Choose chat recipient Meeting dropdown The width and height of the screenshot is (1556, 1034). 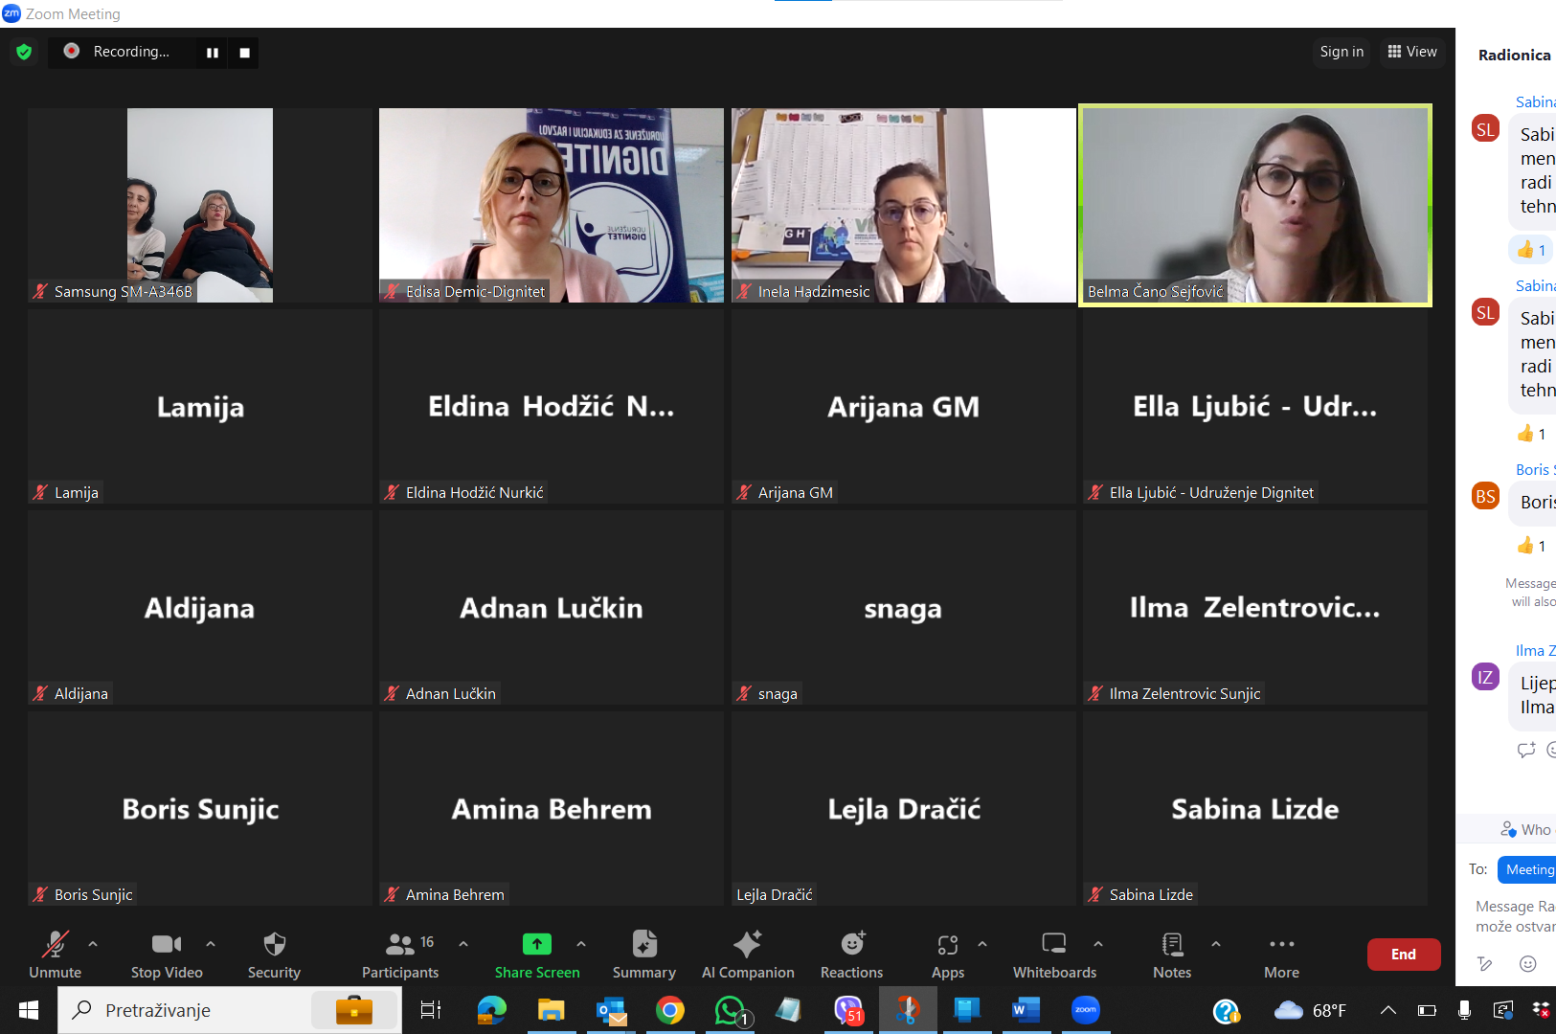(x=1528, y=869)
